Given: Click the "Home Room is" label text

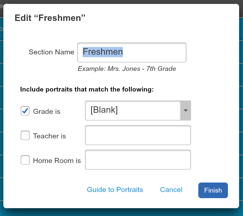Looking at the screenshot, I should 57,161.
